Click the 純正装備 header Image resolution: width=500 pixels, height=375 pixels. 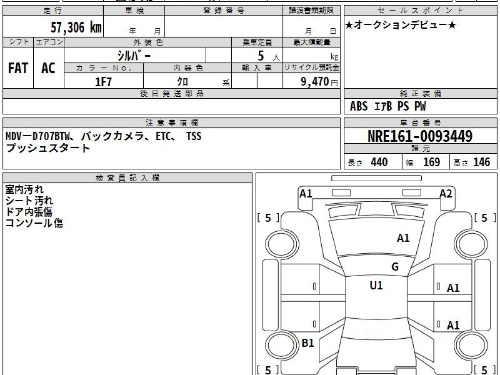click(x=420, y=94)
